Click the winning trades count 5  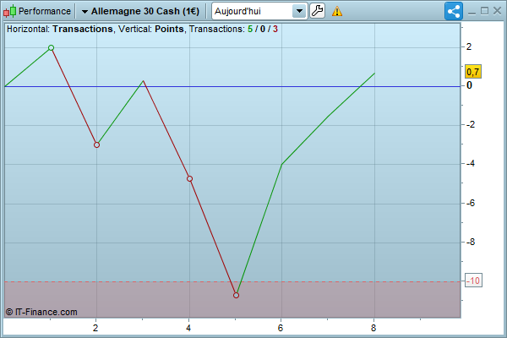pos(250,29)
